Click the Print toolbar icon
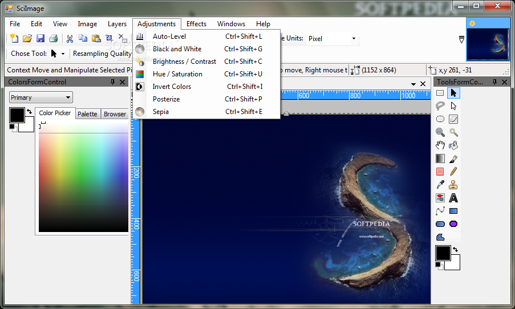Image resolution: width=515 pixels, height=309 pixels. pos(54,38)
